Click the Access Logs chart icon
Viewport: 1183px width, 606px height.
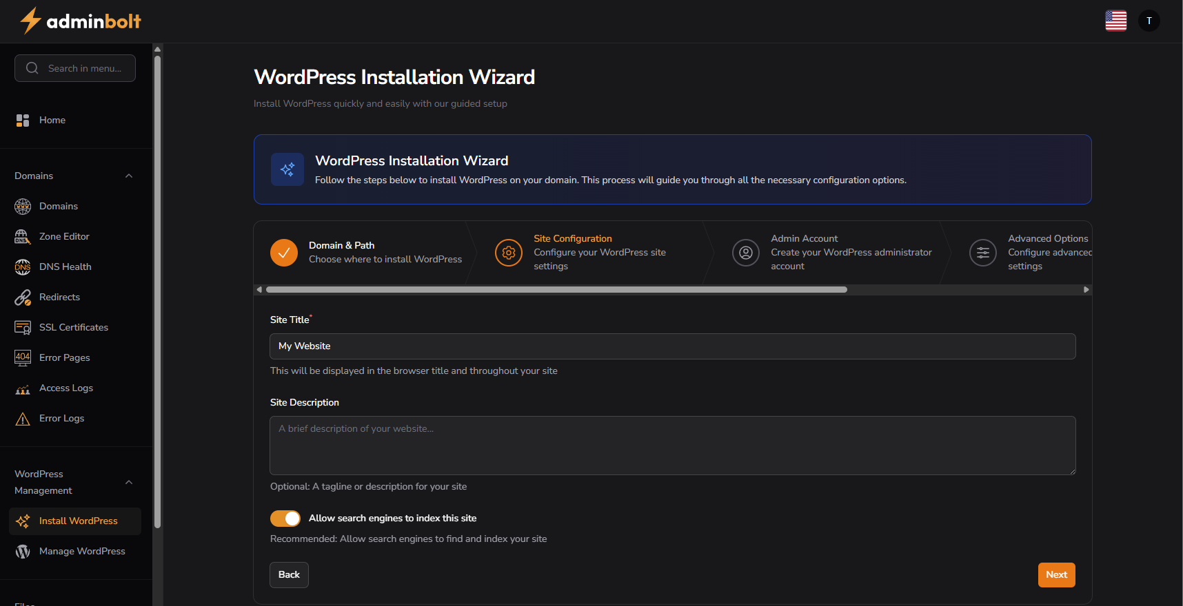(x=23, y=388)
